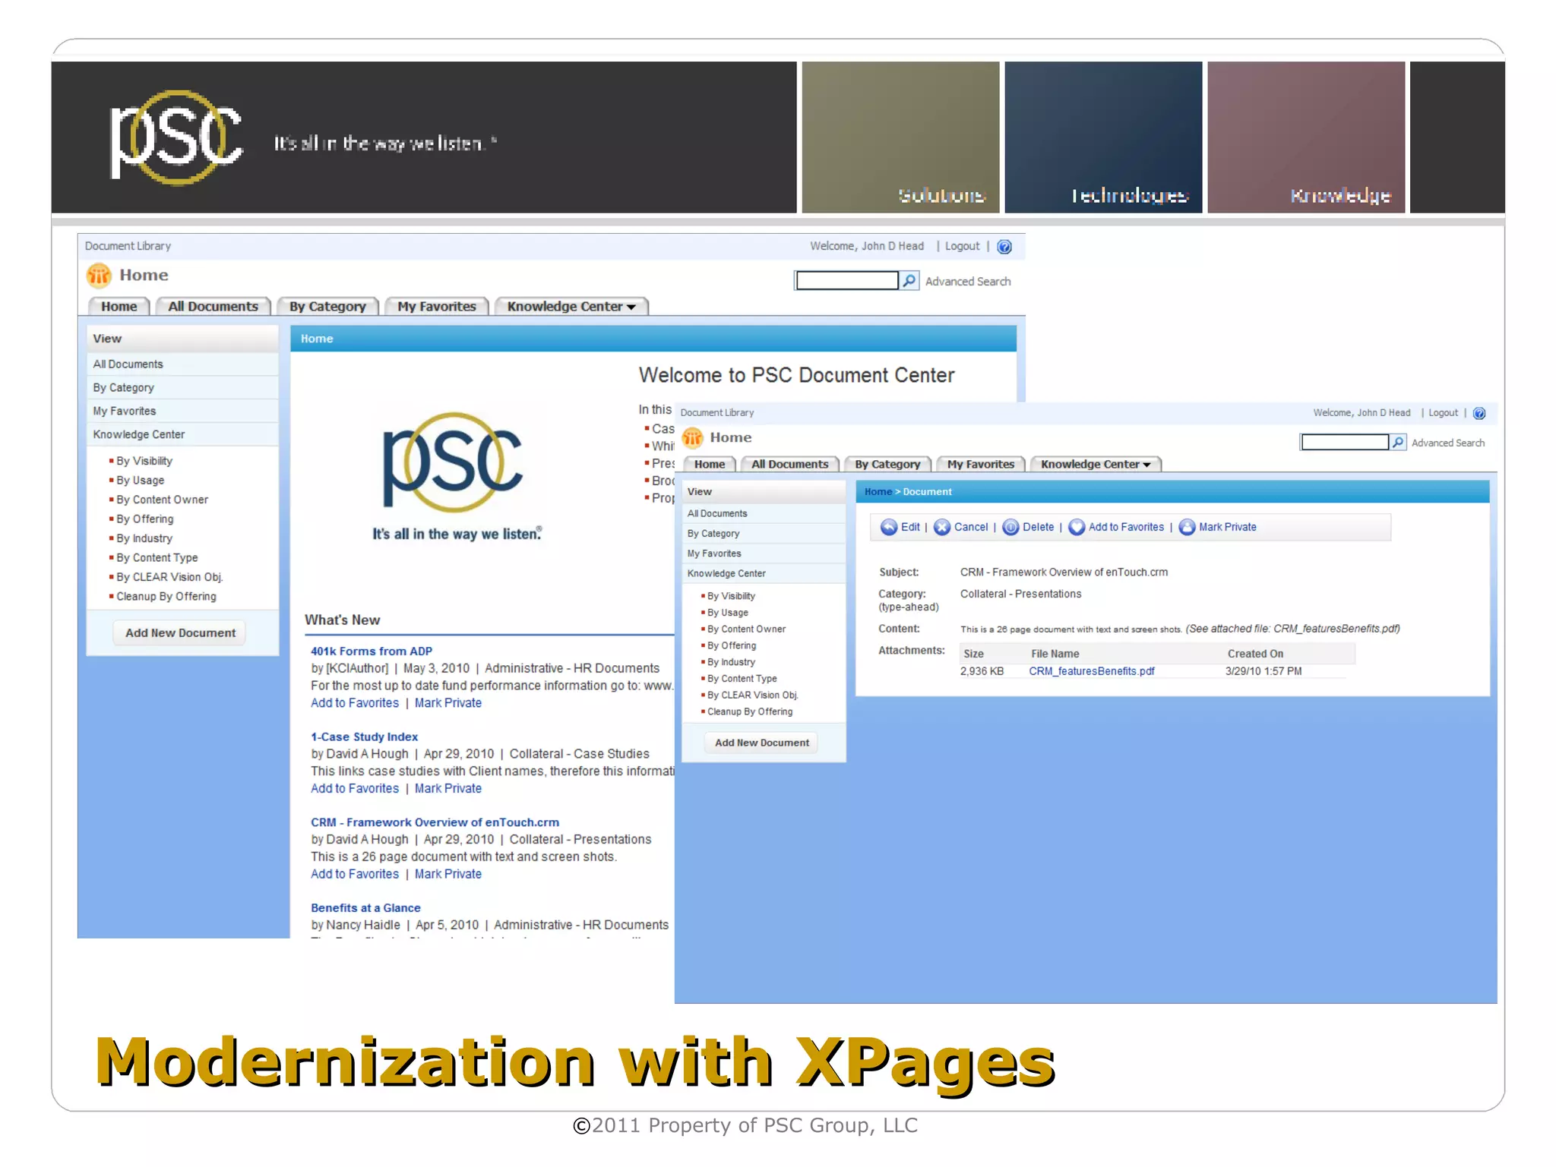The height and width of the screenshot is (1167, 1556).
Task: Select My Favorites tab in front window
Action: [x=981, y=465]
